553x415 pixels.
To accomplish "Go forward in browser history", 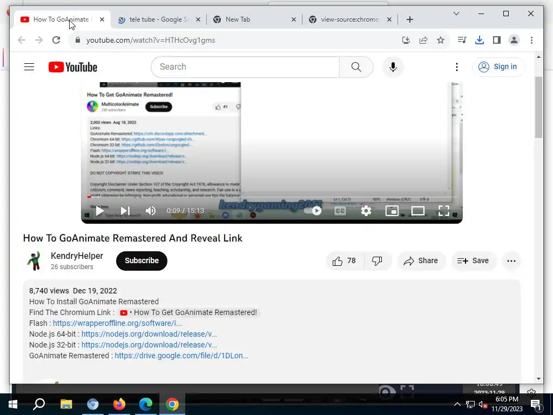I will point(39,40).
